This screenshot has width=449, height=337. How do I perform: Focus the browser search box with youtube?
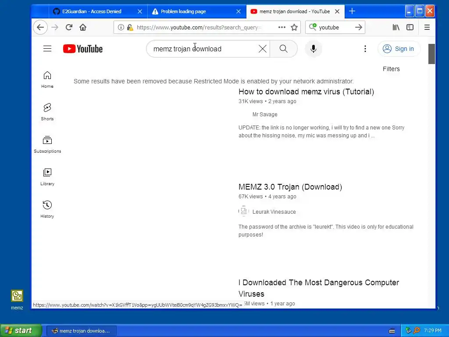click(x=335, y=28)
